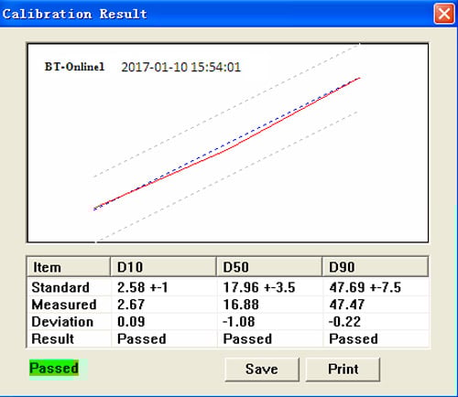The width and height of the screenshot is (458, 397).
Task: Click the Save button
Action: tap(262, 370)
